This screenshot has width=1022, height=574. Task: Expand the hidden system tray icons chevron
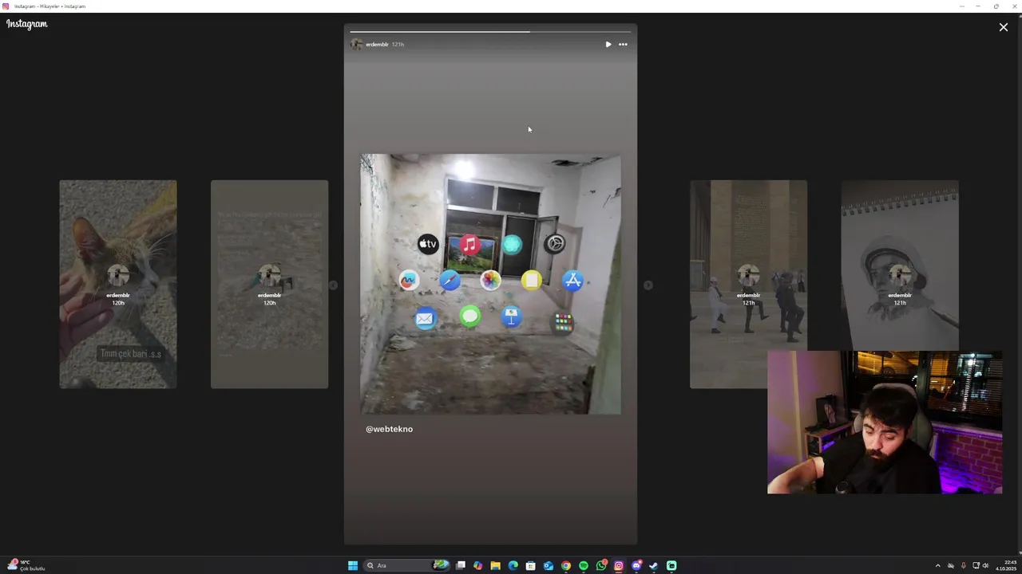[x=938, y=566]
